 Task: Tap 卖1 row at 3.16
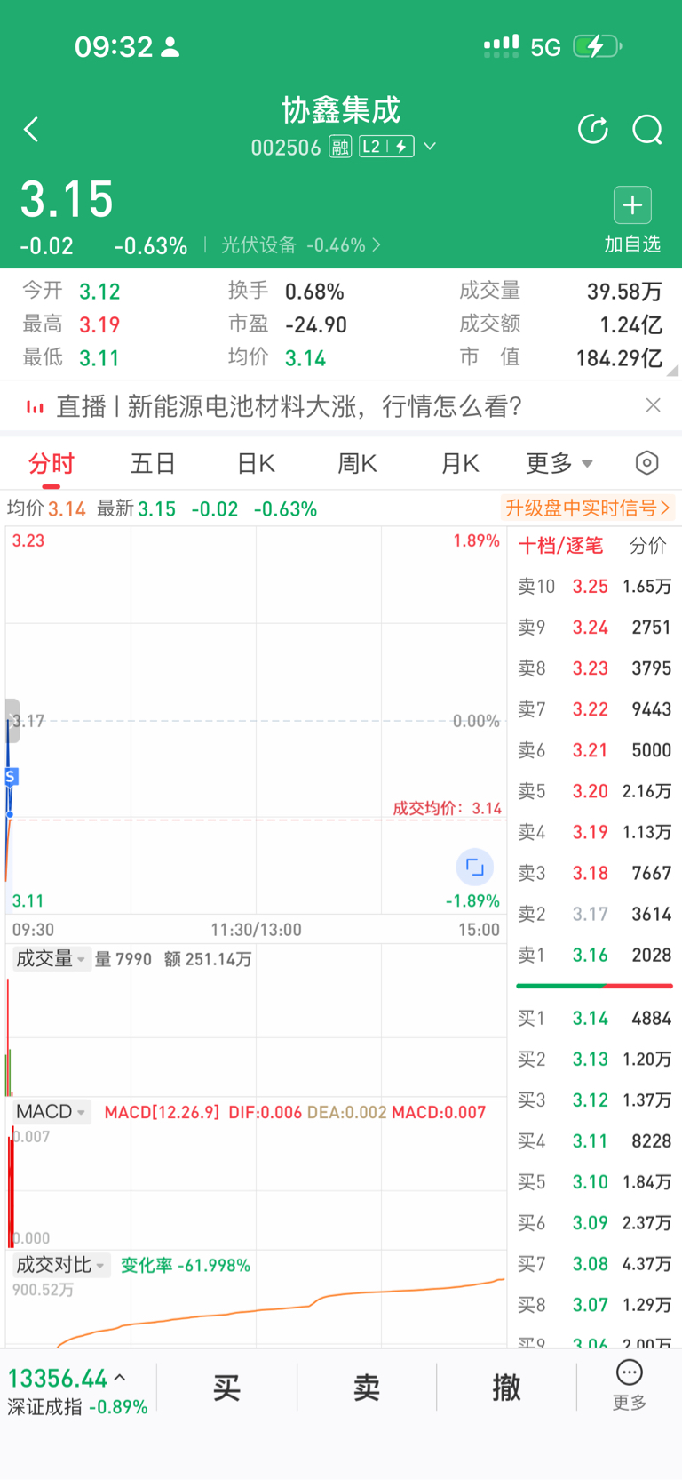594,955
